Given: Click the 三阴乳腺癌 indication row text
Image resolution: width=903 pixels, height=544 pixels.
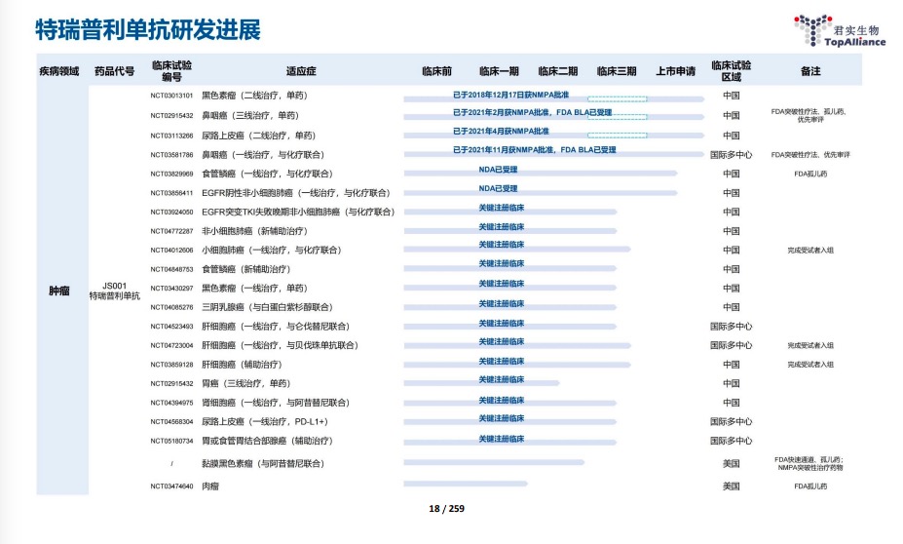Looking at the screenshot, I should coord(267,307).
